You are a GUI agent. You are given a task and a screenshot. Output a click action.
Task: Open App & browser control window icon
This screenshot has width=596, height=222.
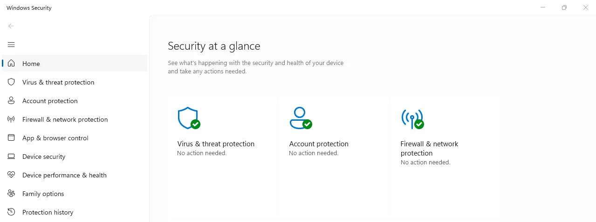pos(12,138)
